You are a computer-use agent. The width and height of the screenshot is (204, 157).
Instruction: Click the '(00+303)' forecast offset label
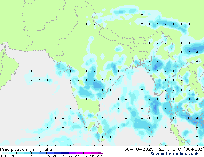click(194, 149)
